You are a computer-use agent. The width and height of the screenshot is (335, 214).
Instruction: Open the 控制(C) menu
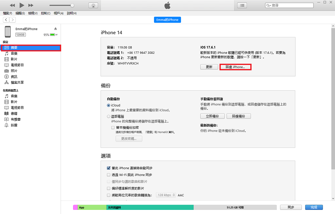tap(46, 13)
